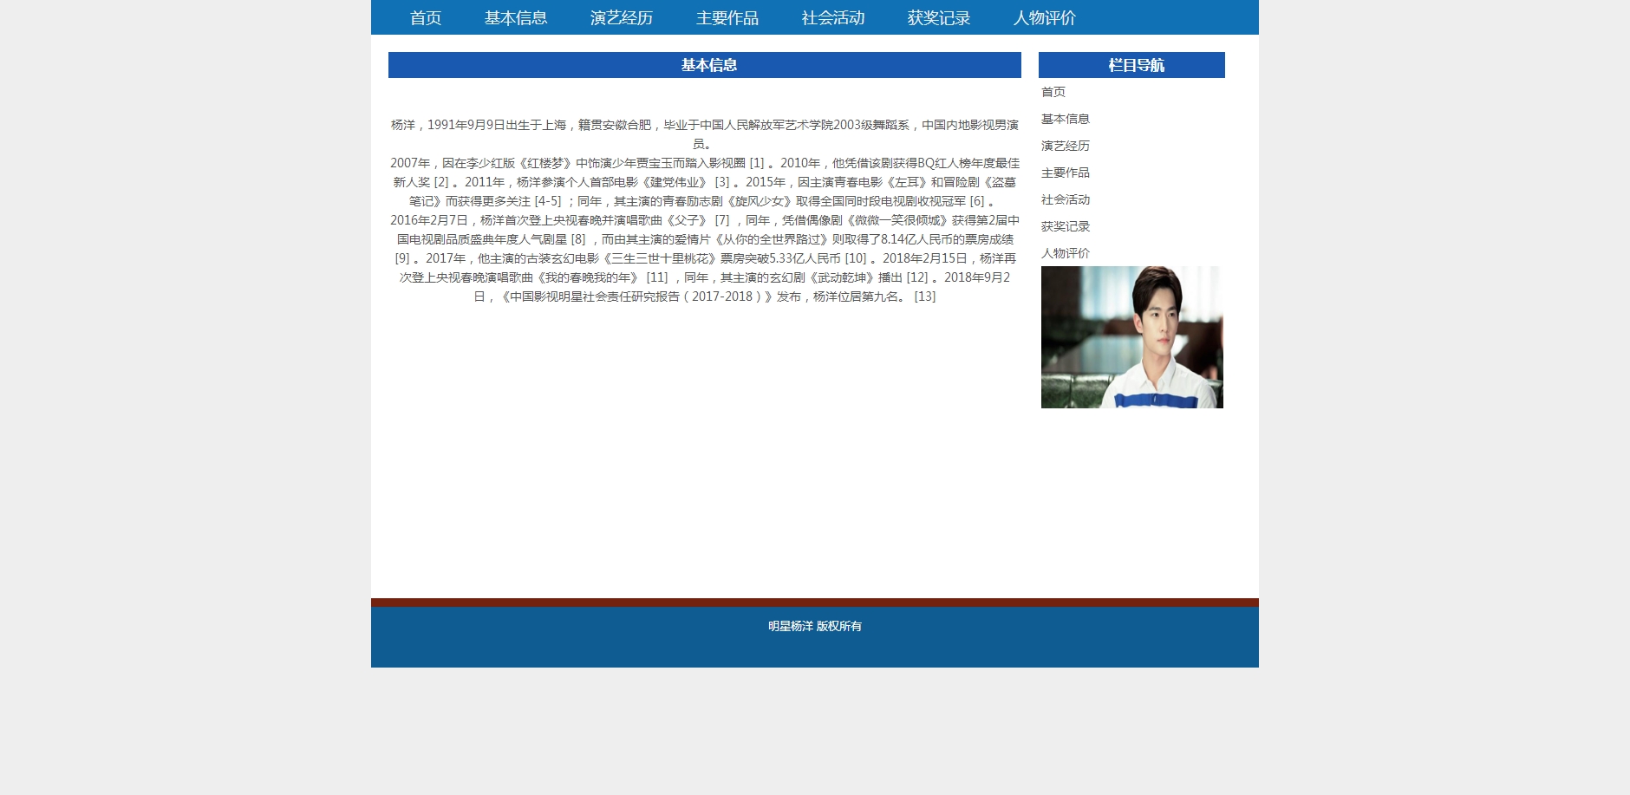
Task: Click the blue 基本信息 section heading bar
Action: click(704, 65)
